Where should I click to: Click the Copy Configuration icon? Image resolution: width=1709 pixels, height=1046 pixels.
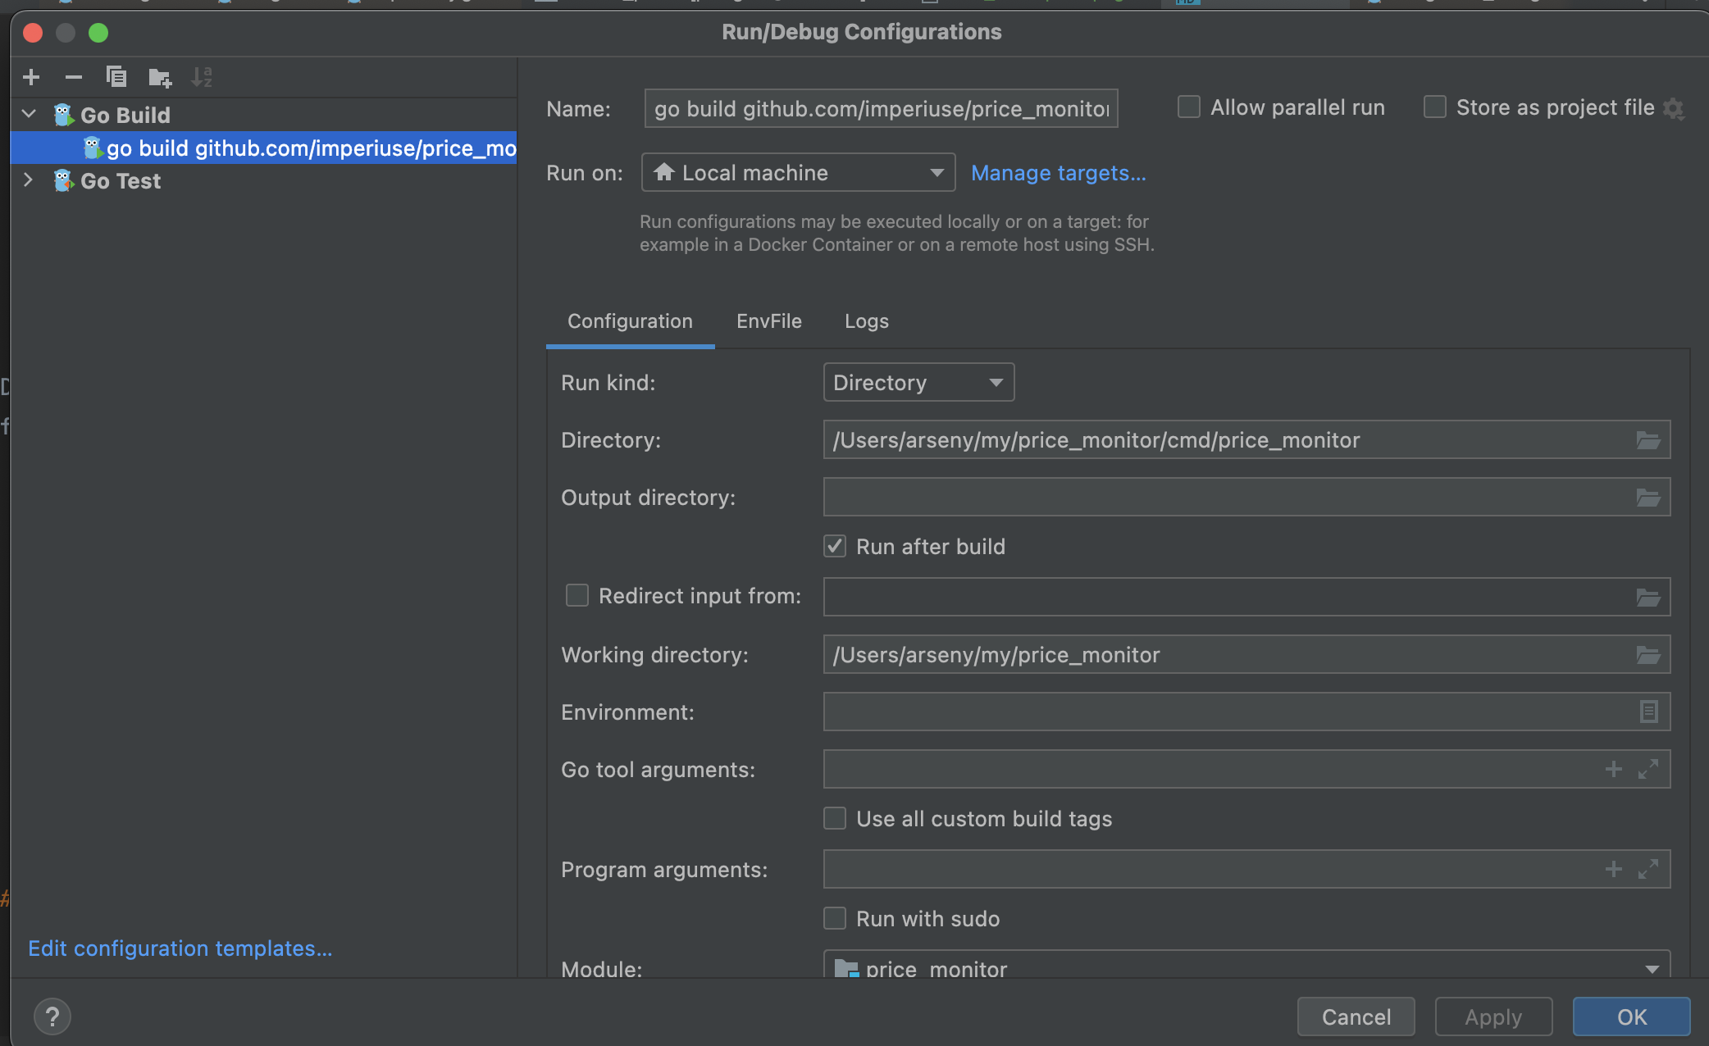pos(116,77)
